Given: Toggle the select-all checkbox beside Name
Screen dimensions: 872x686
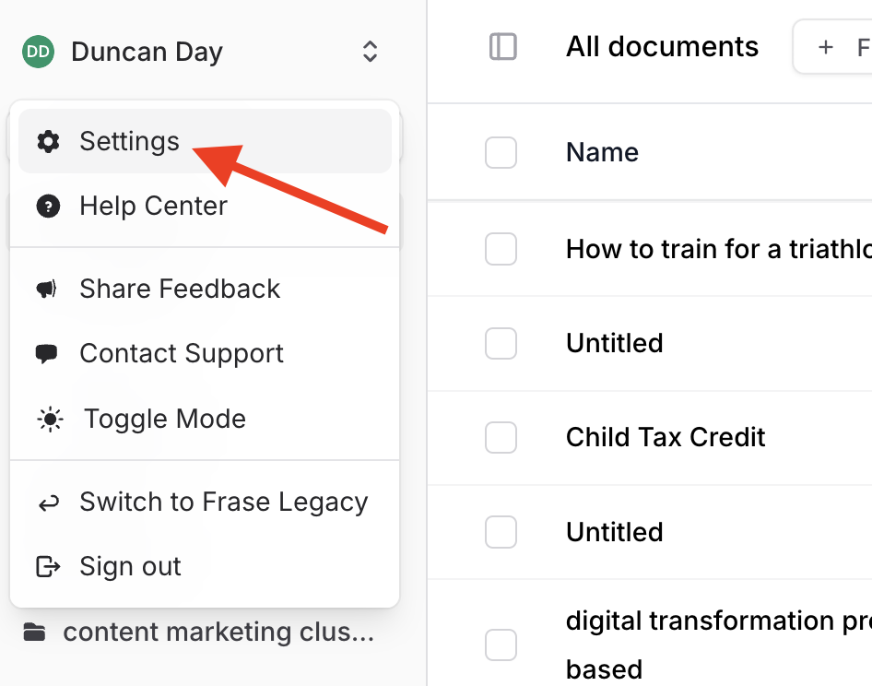Looking at the screenshot, I should pyautogui.click(x=501, y=153).
